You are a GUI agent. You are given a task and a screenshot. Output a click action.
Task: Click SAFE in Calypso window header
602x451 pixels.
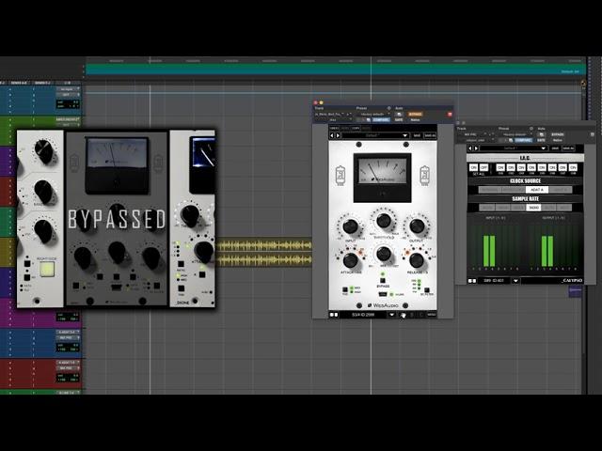click(x=542, y=140)
